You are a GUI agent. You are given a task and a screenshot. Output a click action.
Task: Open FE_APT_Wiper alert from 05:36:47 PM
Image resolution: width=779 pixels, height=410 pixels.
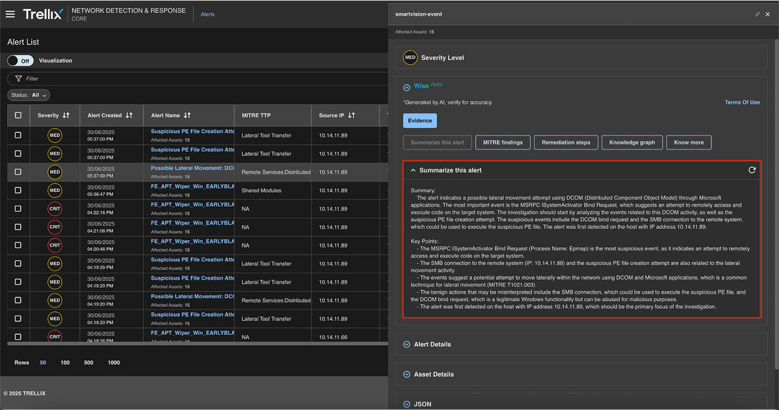(192, 186)
